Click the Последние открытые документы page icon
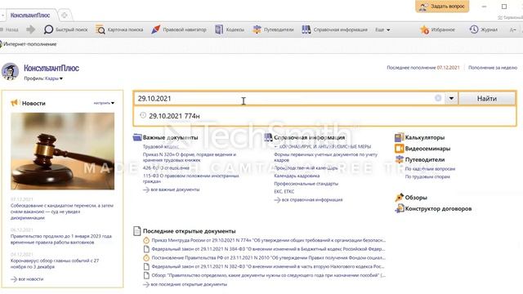Viewport: 523px width, 294px height. click(x=137, y=230)
